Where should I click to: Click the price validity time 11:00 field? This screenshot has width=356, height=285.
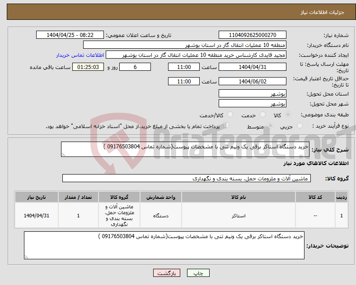[x=184, y=81]
